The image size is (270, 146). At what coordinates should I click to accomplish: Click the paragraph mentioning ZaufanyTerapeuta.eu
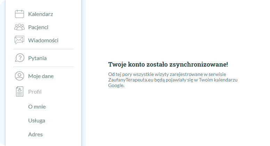[x=173, y=80]
